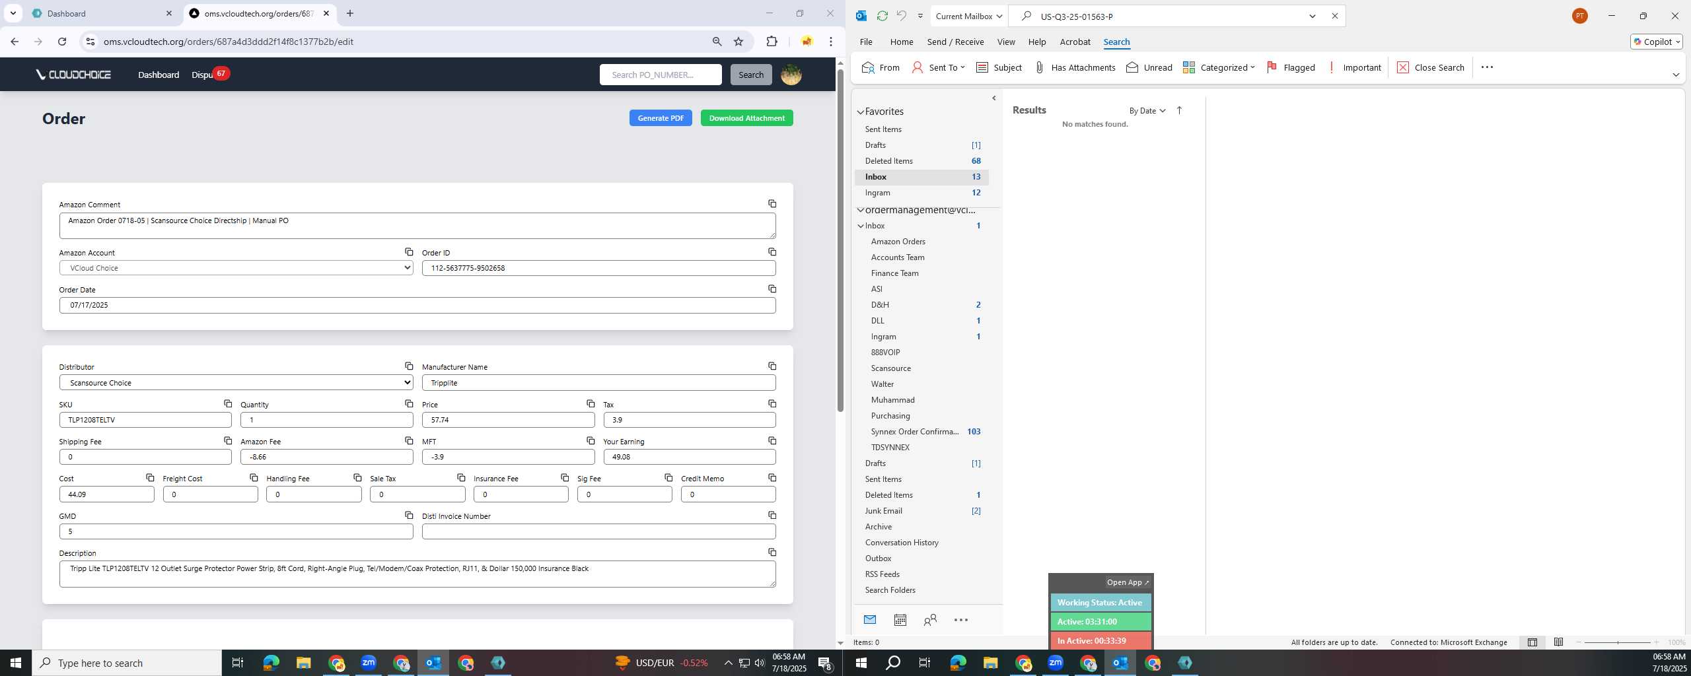Switch to Reading view in Outlook status bar
Screen dimensions: 1691x676
[1558, 642]
